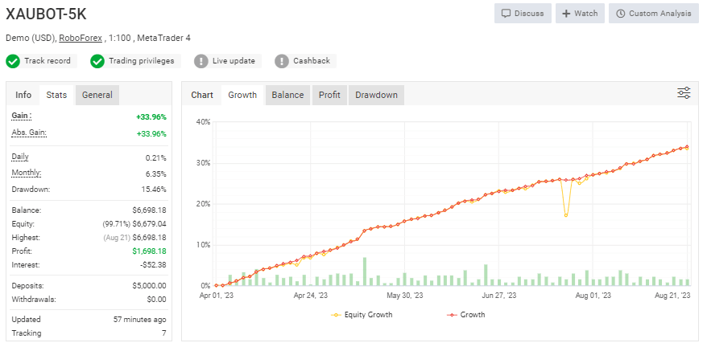
Task: Click the Abs. Gain label
Action: [x=29, y=133]
